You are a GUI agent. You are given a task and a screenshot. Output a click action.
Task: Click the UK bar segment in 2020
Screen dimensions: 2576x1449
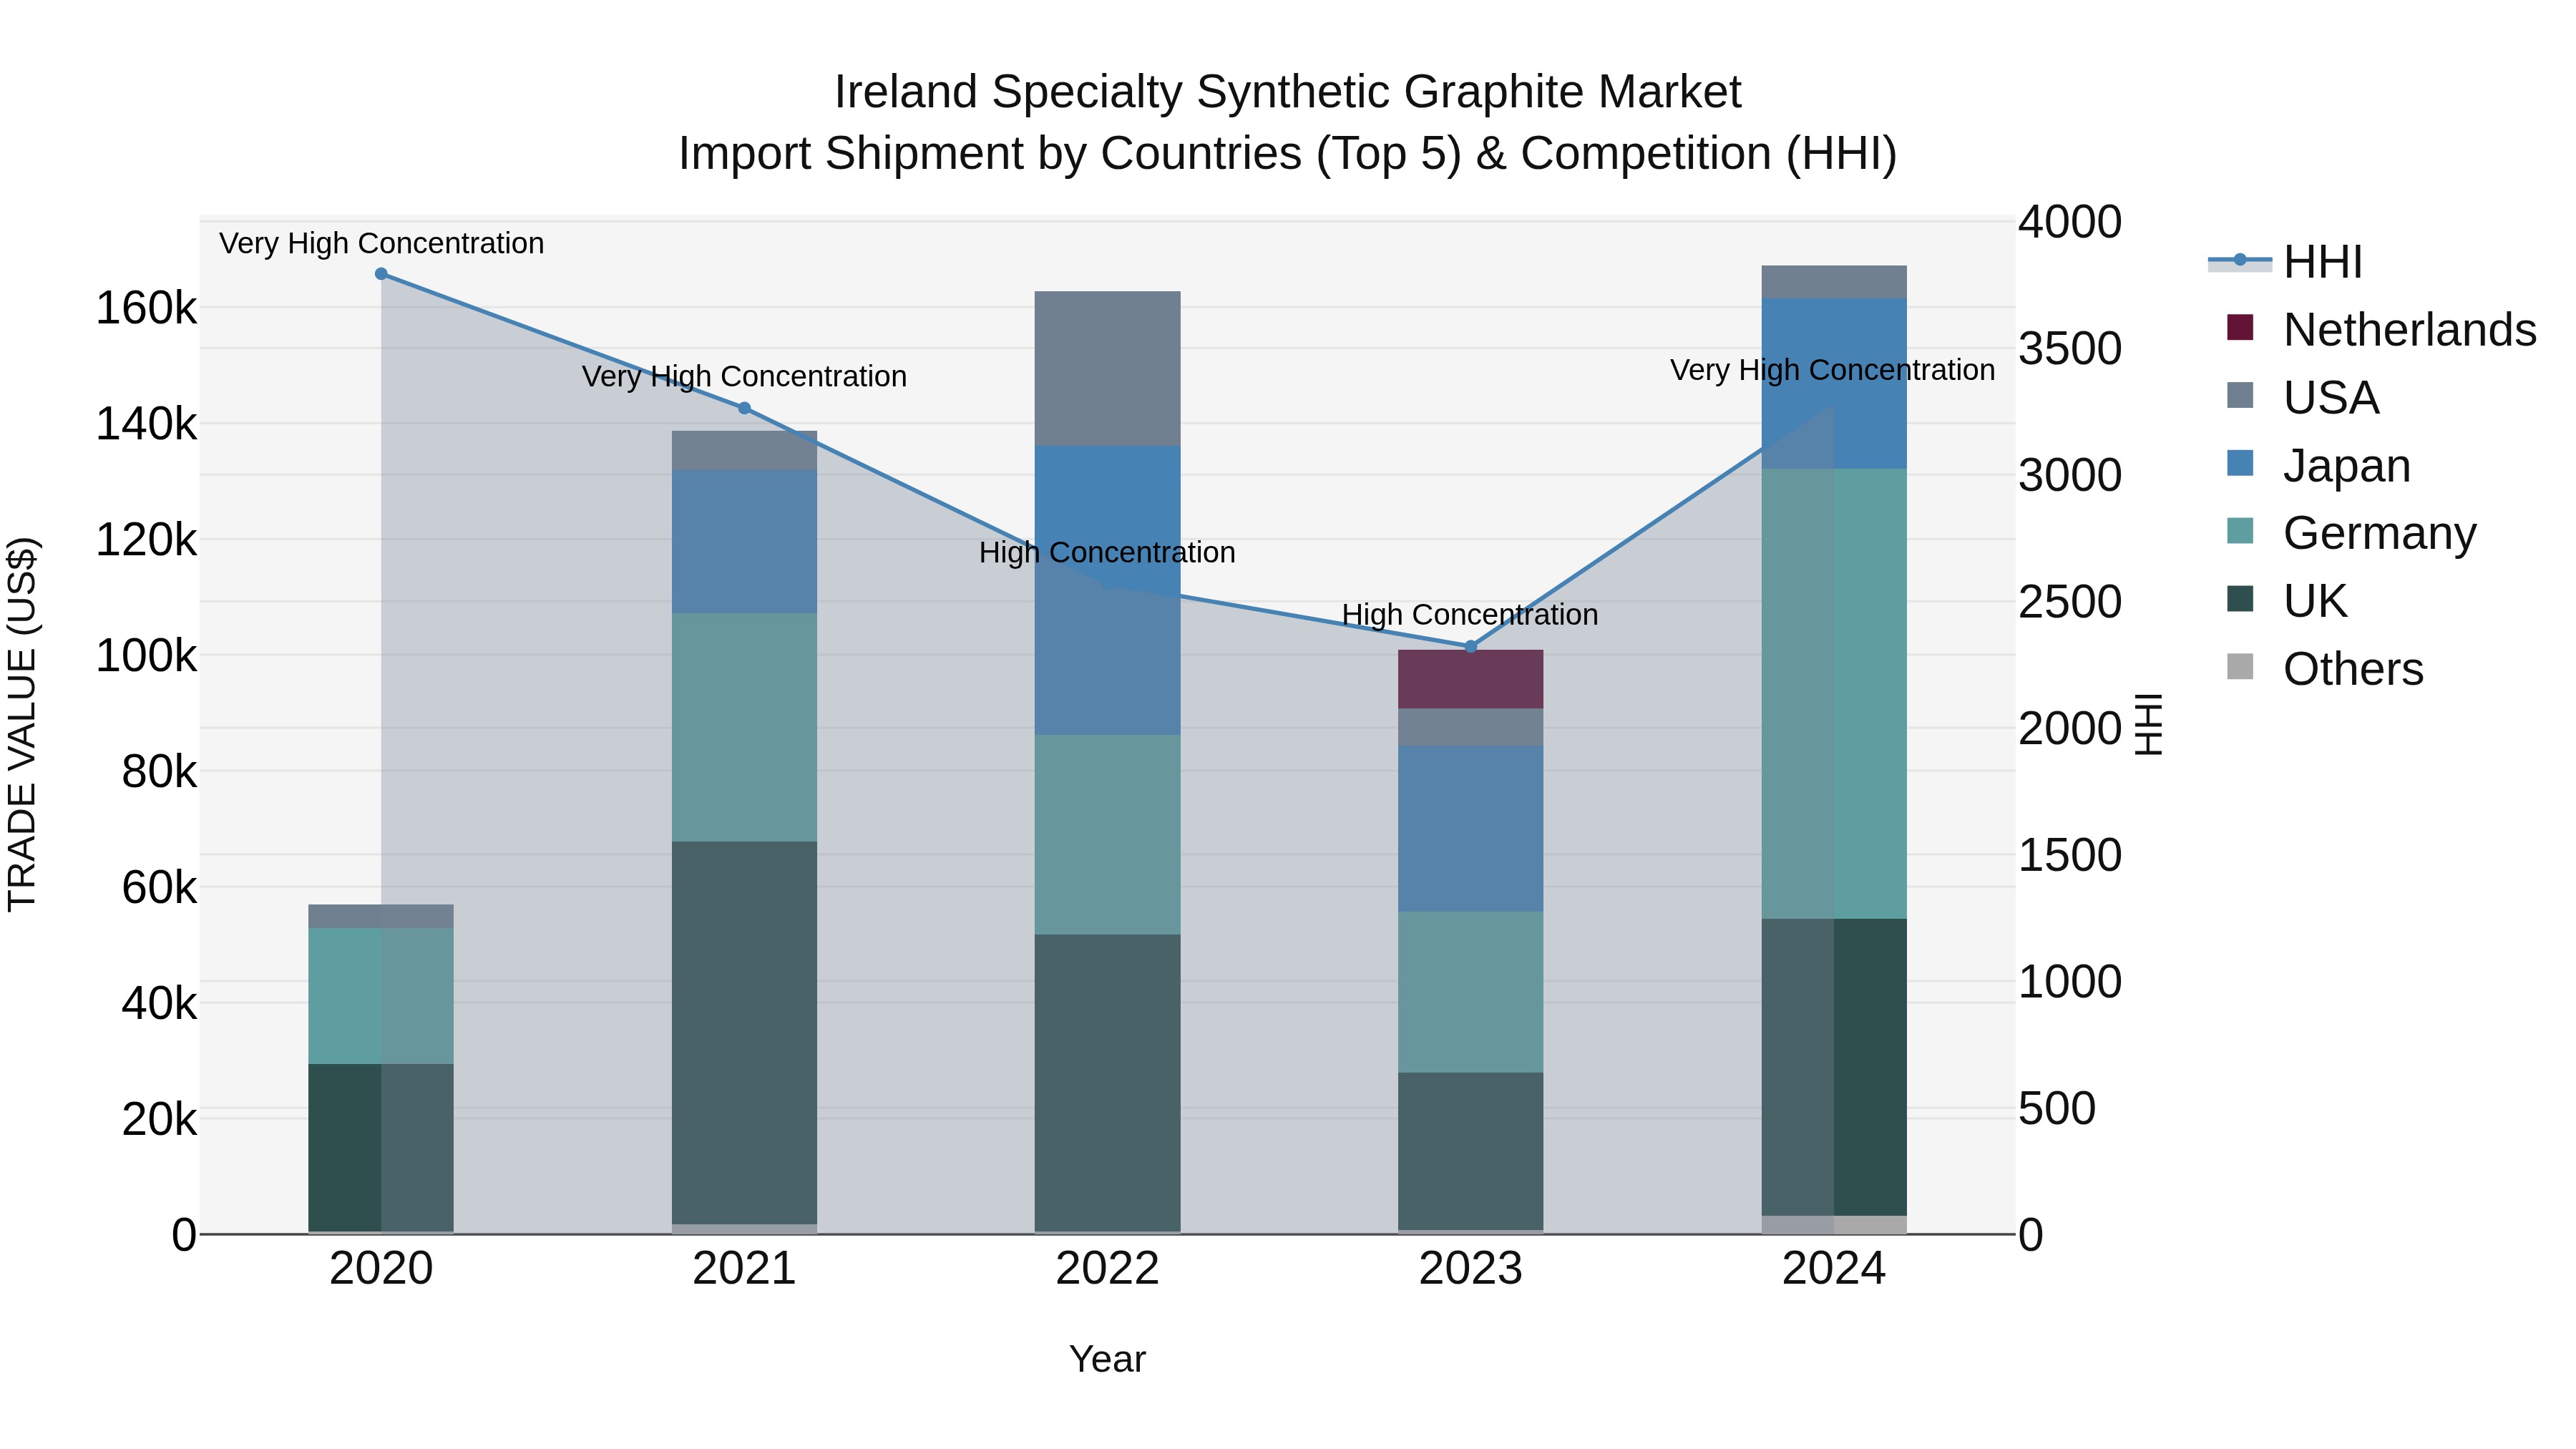[381, 1148]
